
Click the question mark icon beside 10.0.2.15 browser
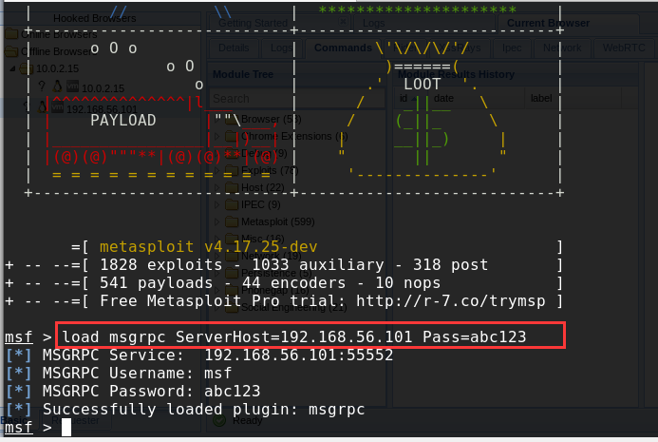[x=42, y=86]
